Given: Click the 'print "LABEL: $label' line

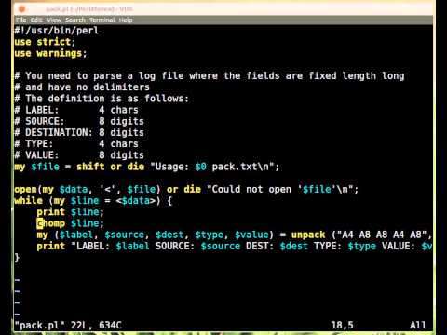Looking at the screenshot, I should click(235, 247).
